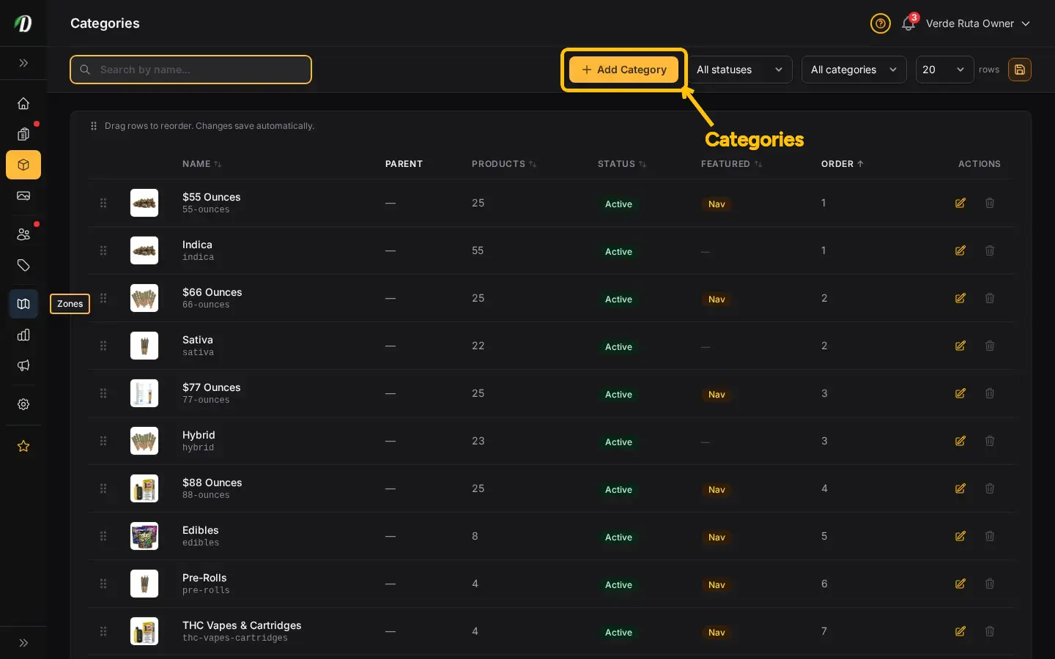
Task: Open the All categories dropdown
Action: [854, 70]
